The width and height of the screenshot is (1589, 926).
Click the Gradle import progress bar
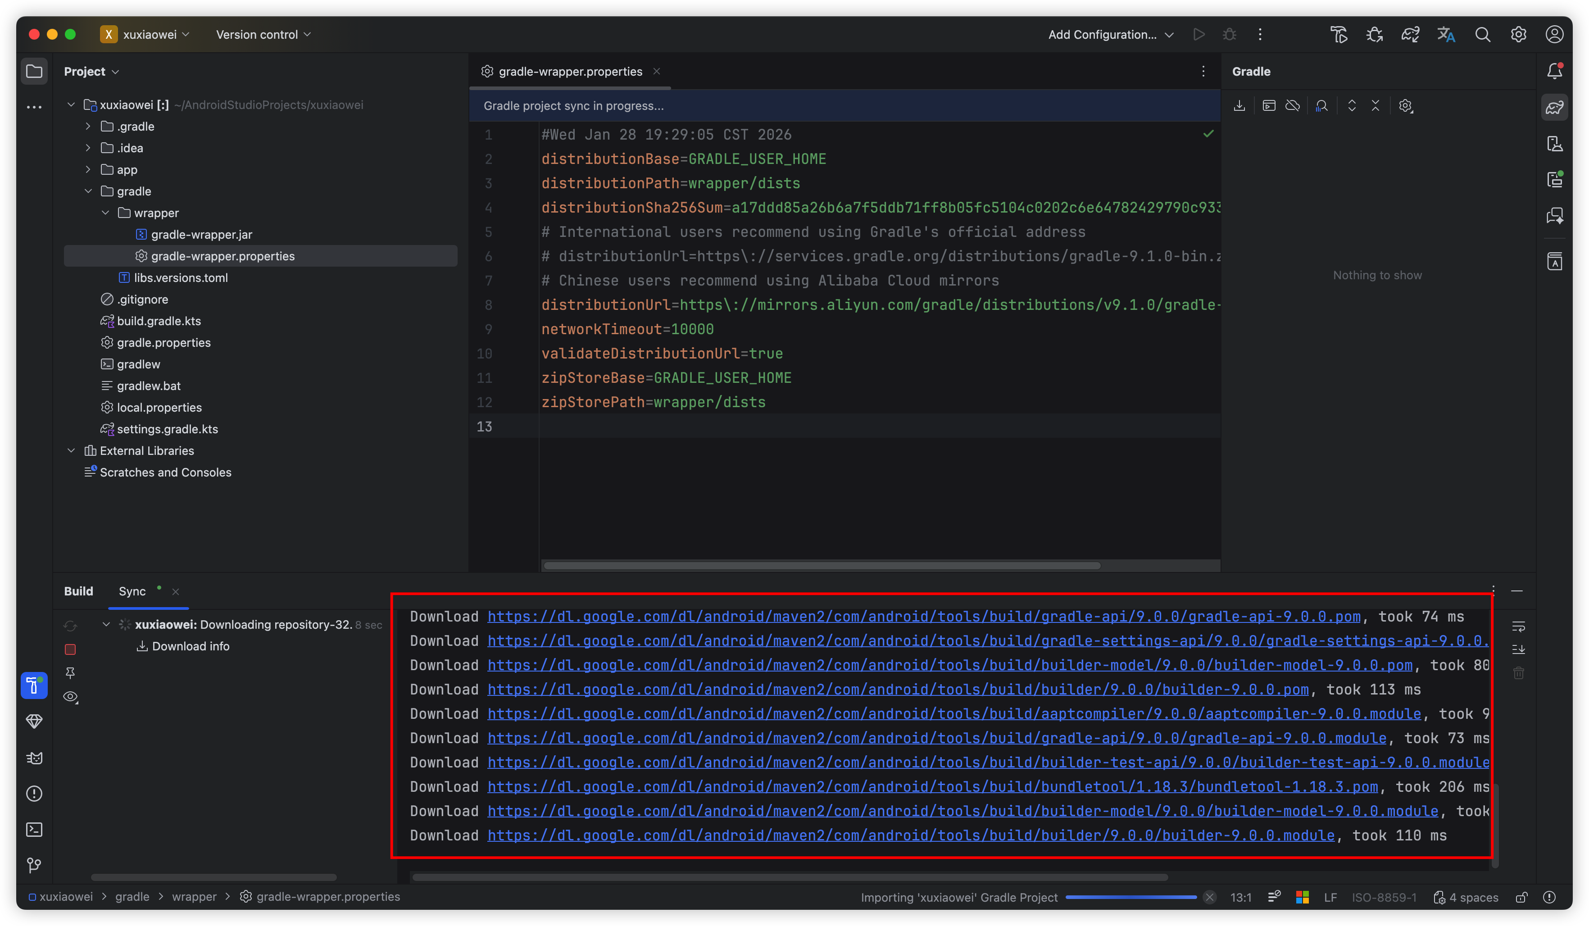click(x=1130, y=897)
